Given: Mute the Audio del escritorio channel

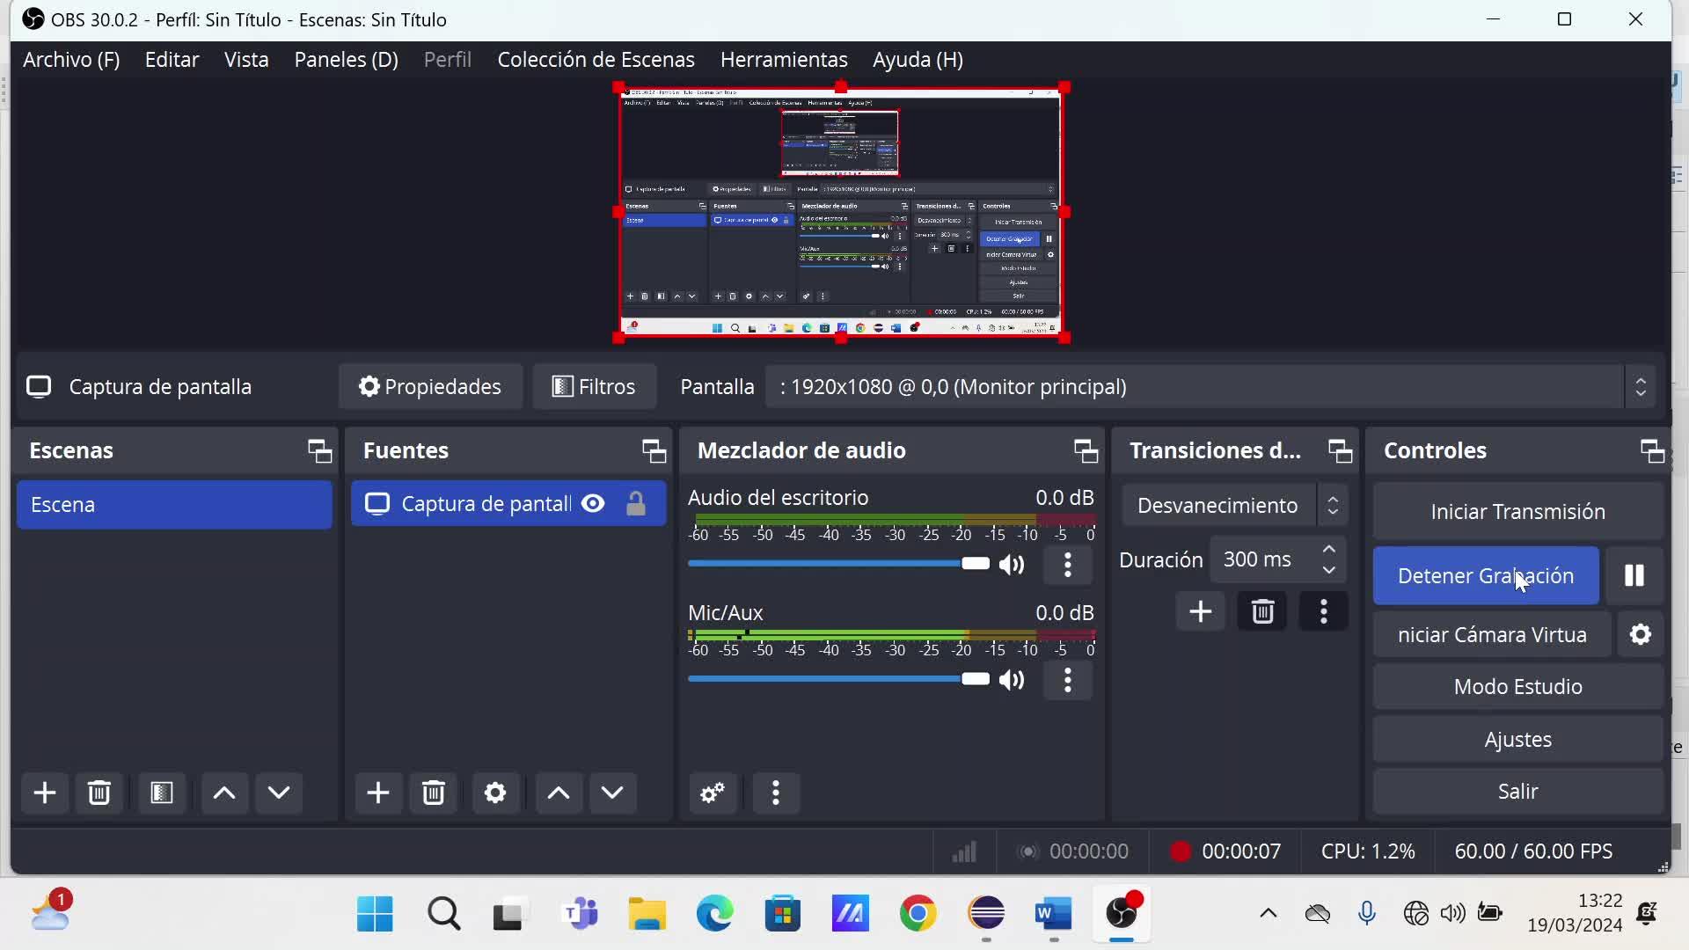Looking at the screenshot, I should [x=1013, y=566].
